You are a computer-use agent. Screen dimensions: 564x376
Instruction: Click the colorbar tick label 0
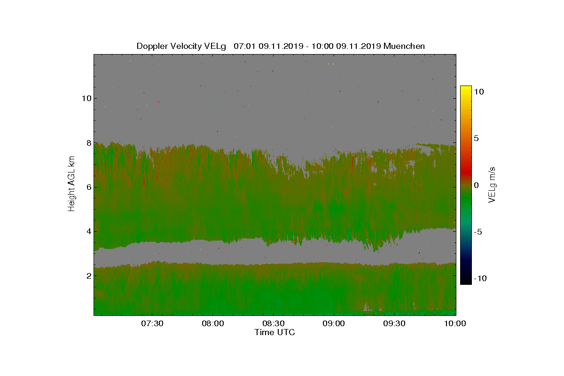(476, 185)
